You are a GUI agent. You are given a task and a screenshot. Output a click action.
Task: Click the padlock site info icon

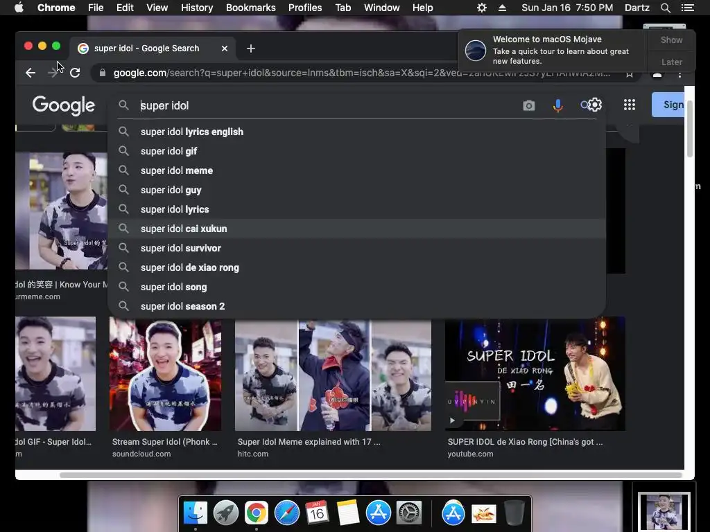coord(103,72)
